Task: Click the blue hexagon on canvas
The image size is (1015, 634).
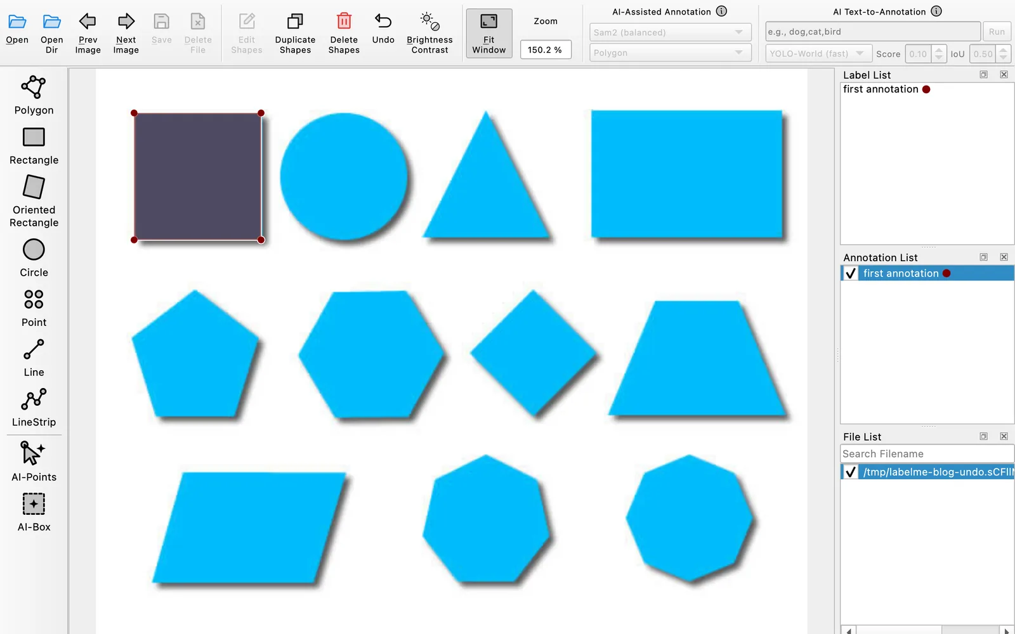Action: click(x=372, y=354)
